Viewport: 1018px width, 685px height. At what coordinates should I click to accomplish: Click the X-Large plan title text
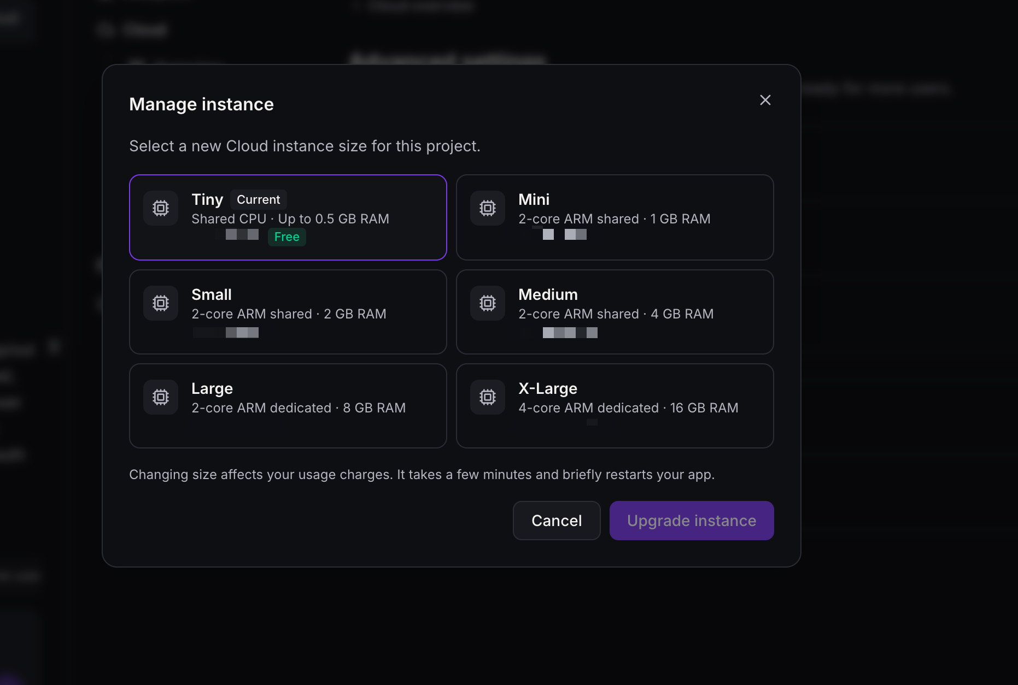pos(548,388)
